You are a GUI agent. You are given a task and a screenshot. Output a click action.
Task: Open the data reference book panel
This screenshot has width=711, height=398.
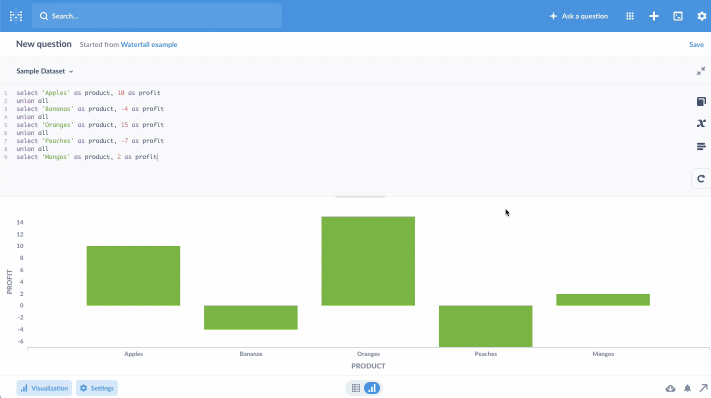coord(701,101)
